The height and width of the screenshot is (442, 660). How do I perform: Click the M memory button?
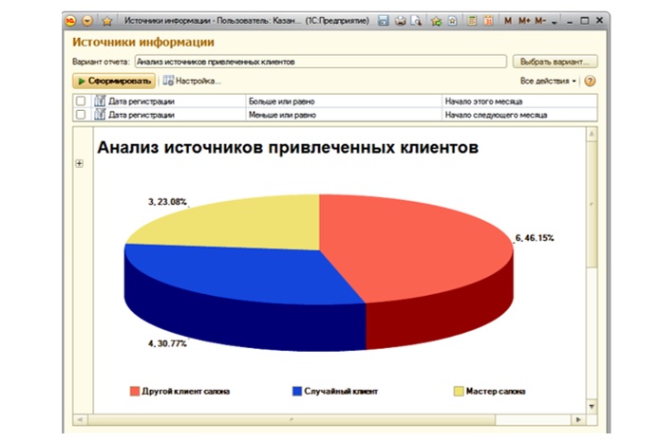[x=508, y=21]
